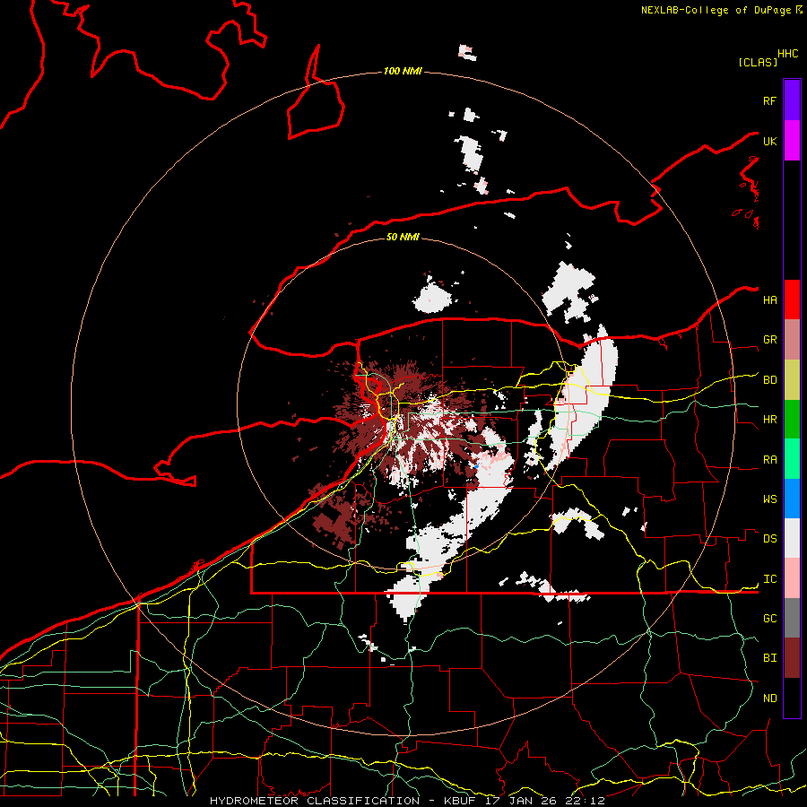Click the BD legend label
This screenshot has height=807, width=807.
click(x=769, y=380)
